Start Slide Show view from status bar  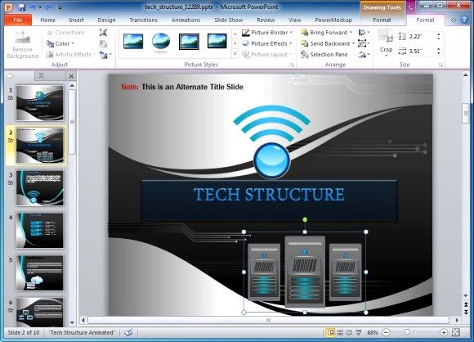(359, 333)
